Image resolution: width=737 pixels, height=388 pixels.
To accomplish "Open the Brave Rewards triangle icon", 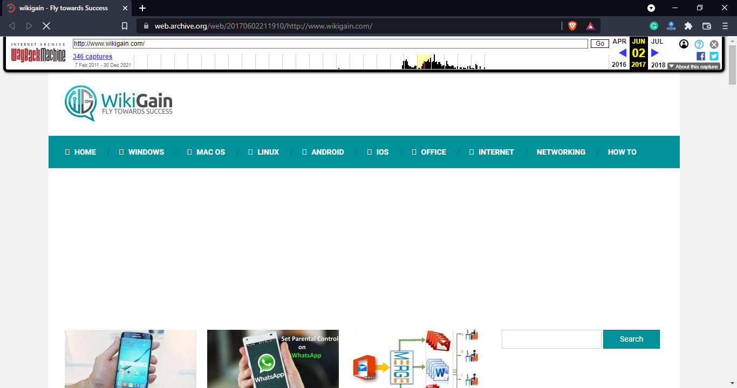I will 590,26.
